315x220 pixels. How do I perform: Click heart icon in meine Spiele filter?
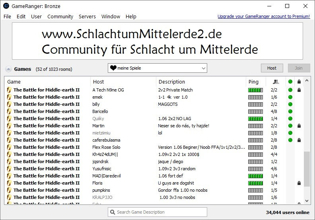tap(113, 68)
